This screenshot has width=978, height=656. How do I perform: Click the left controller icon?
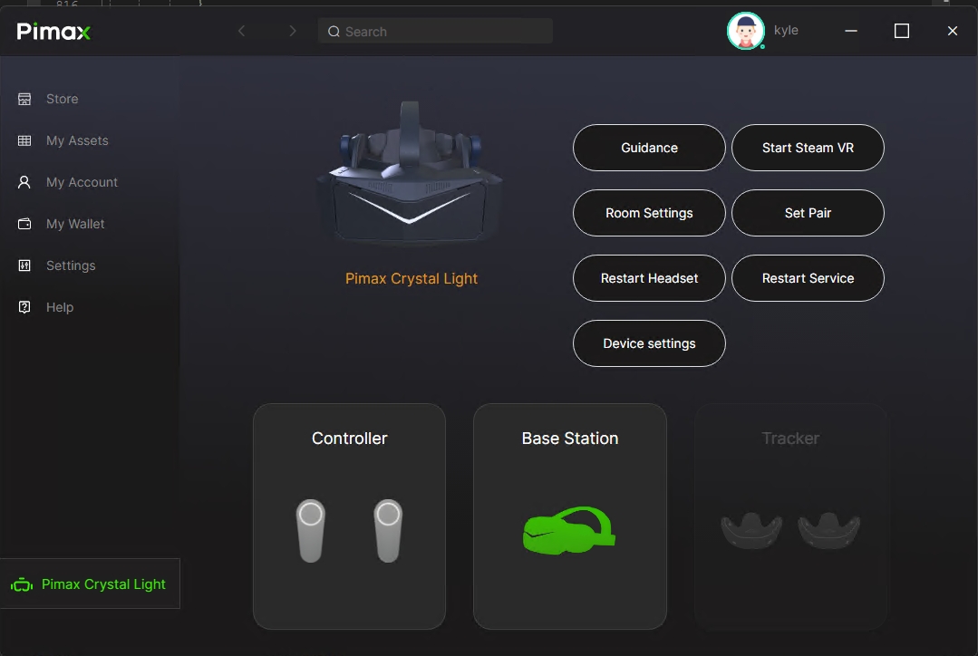pyautogui.click(x=311, y=531)
